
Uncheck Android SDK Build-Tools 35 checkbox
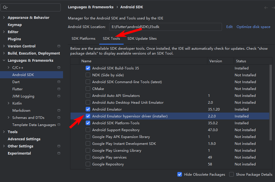pyautogui.click(x=88, y=68)
